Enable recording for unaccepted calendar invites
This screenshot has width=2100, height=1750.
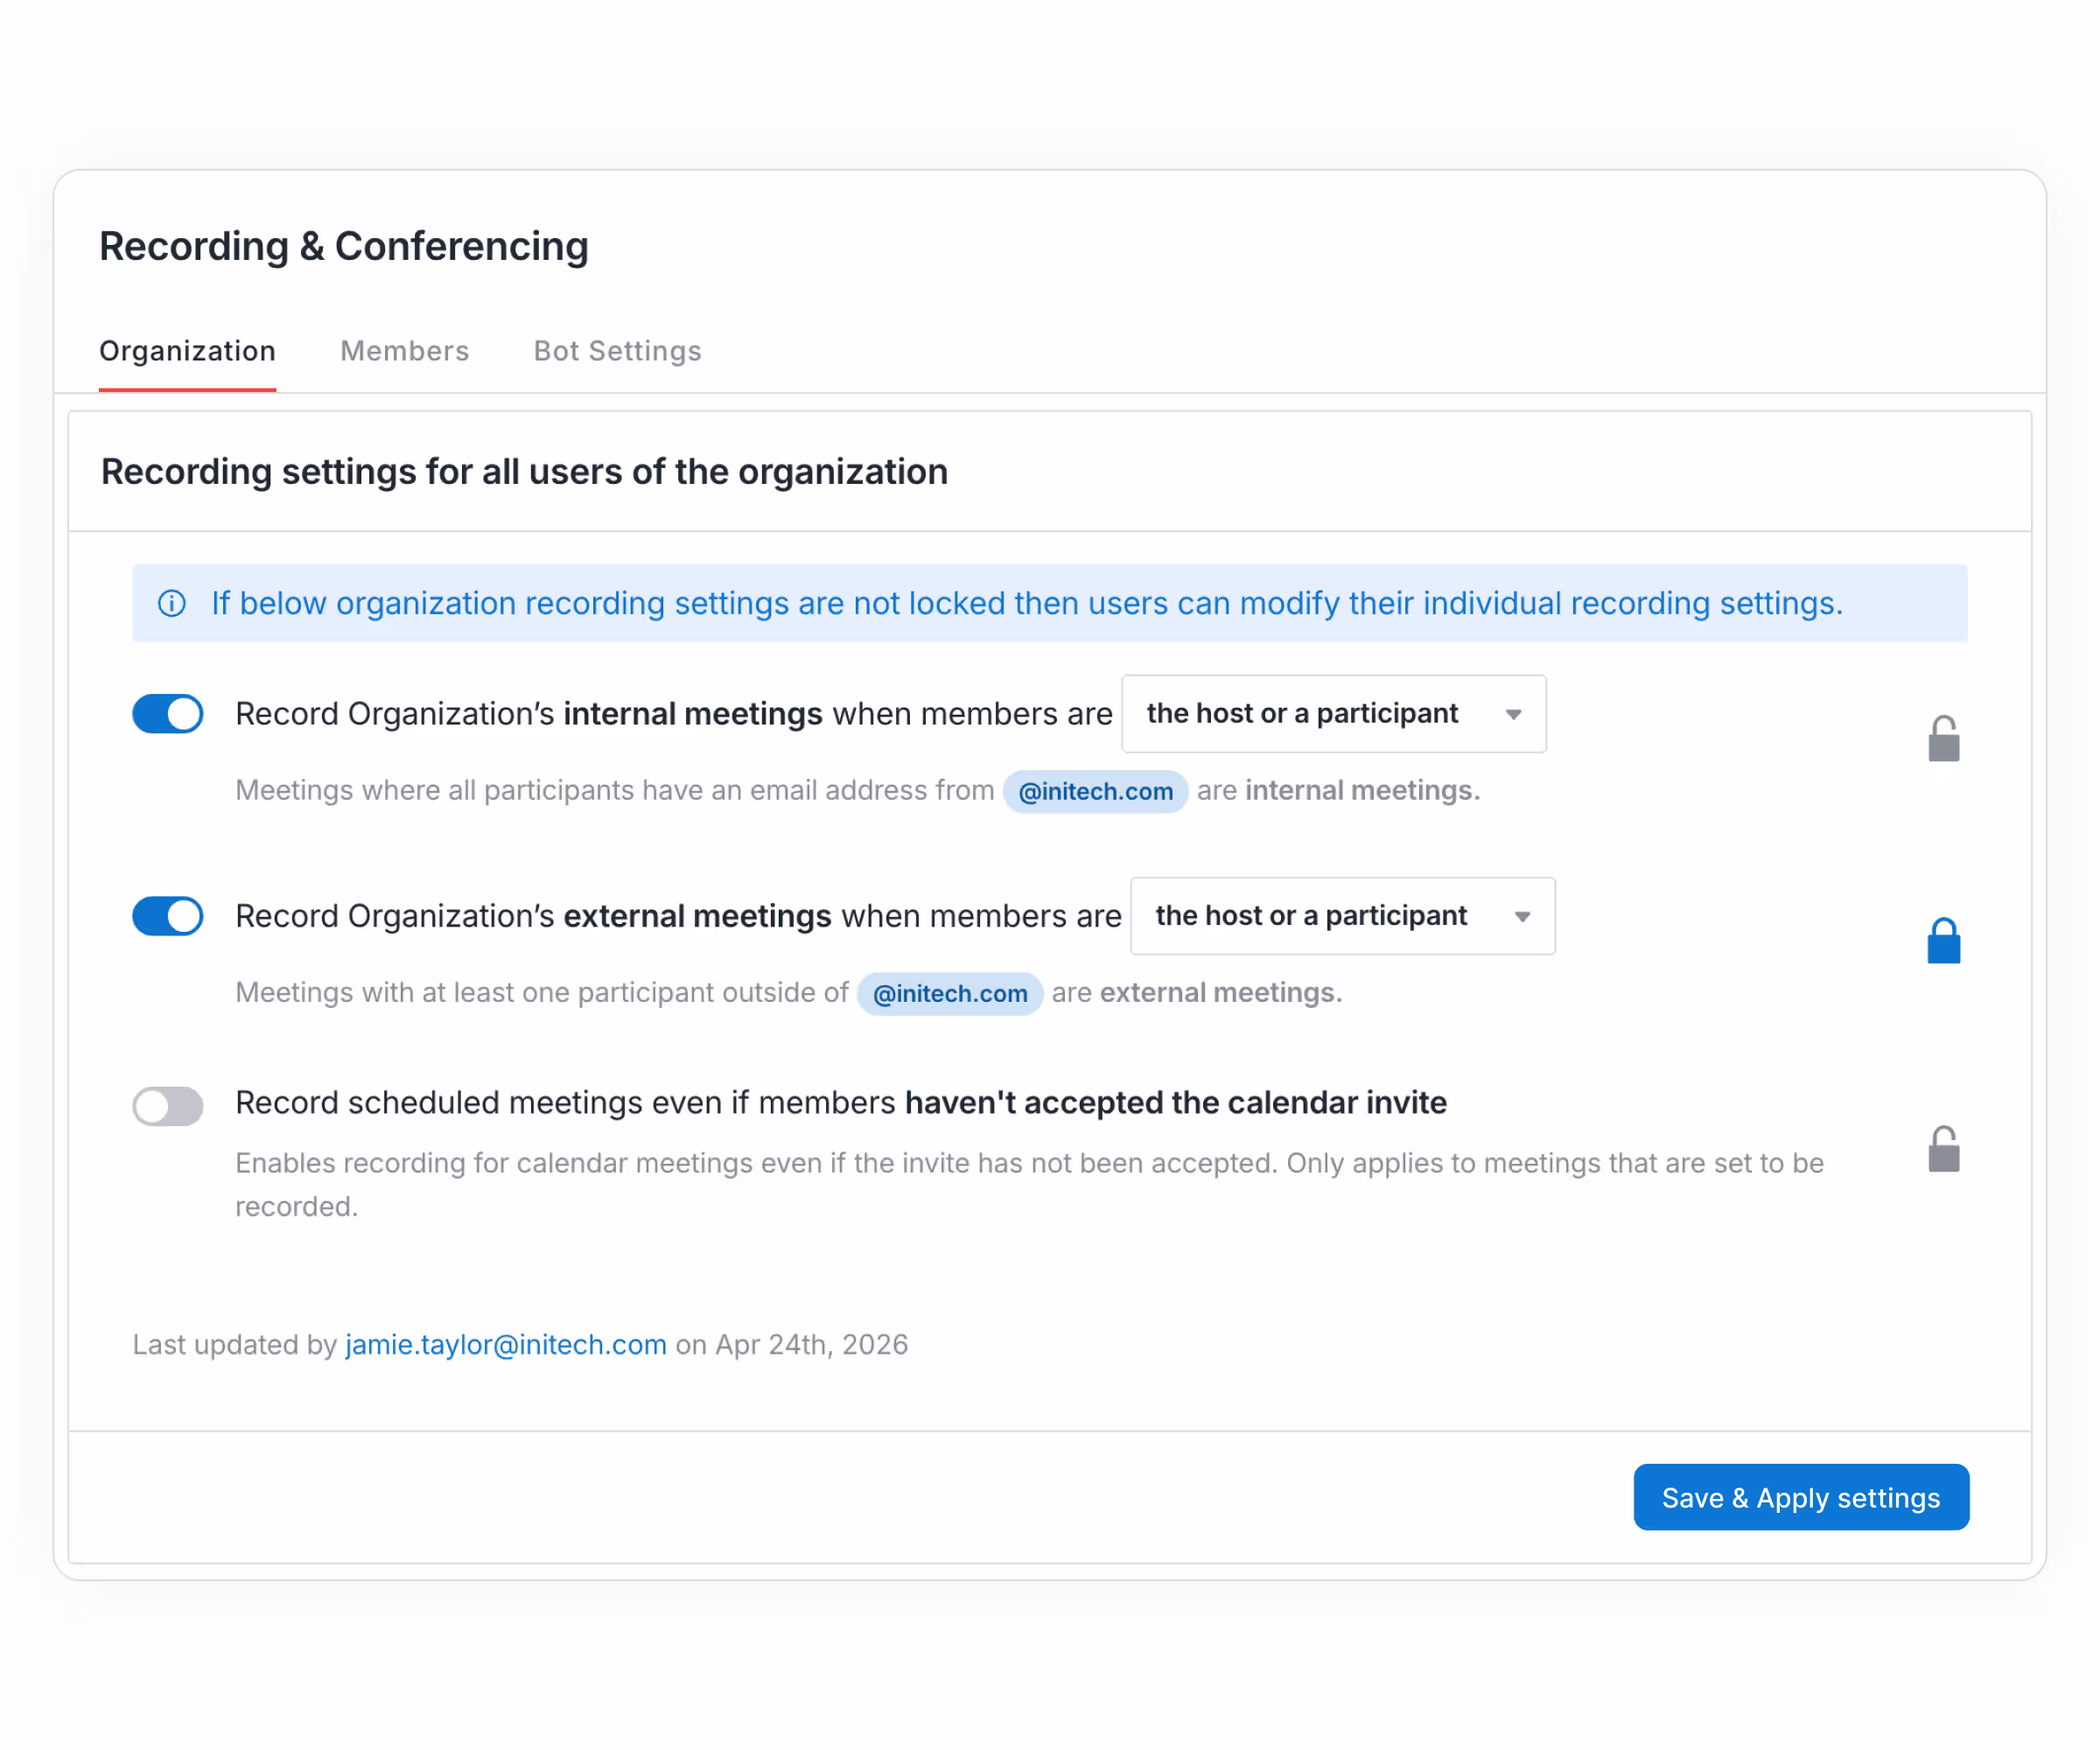(x=168, y=1106)
